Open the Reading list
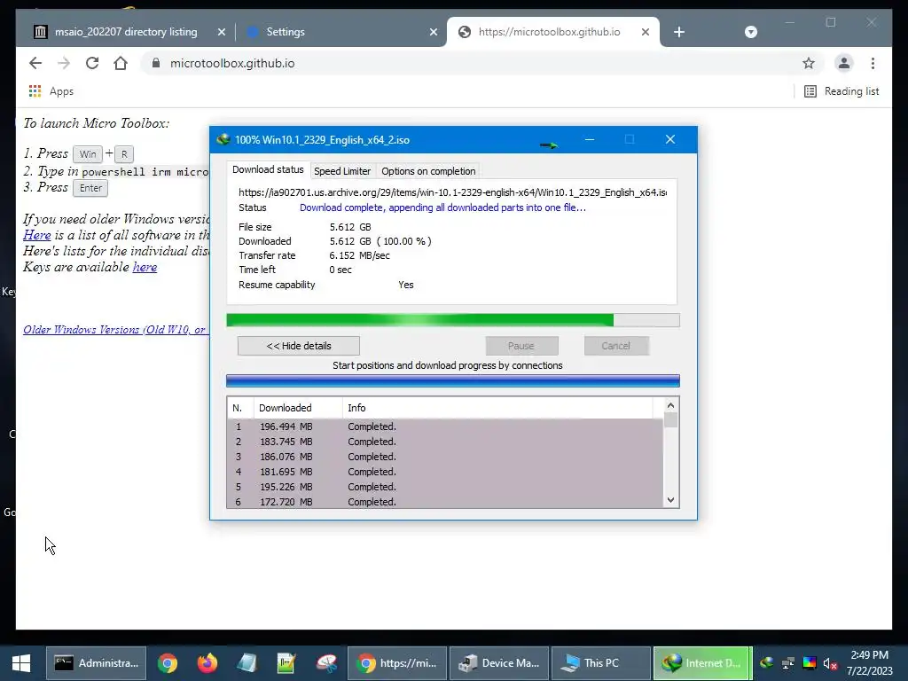The image size is (908, 681). [x=841, y=91]
